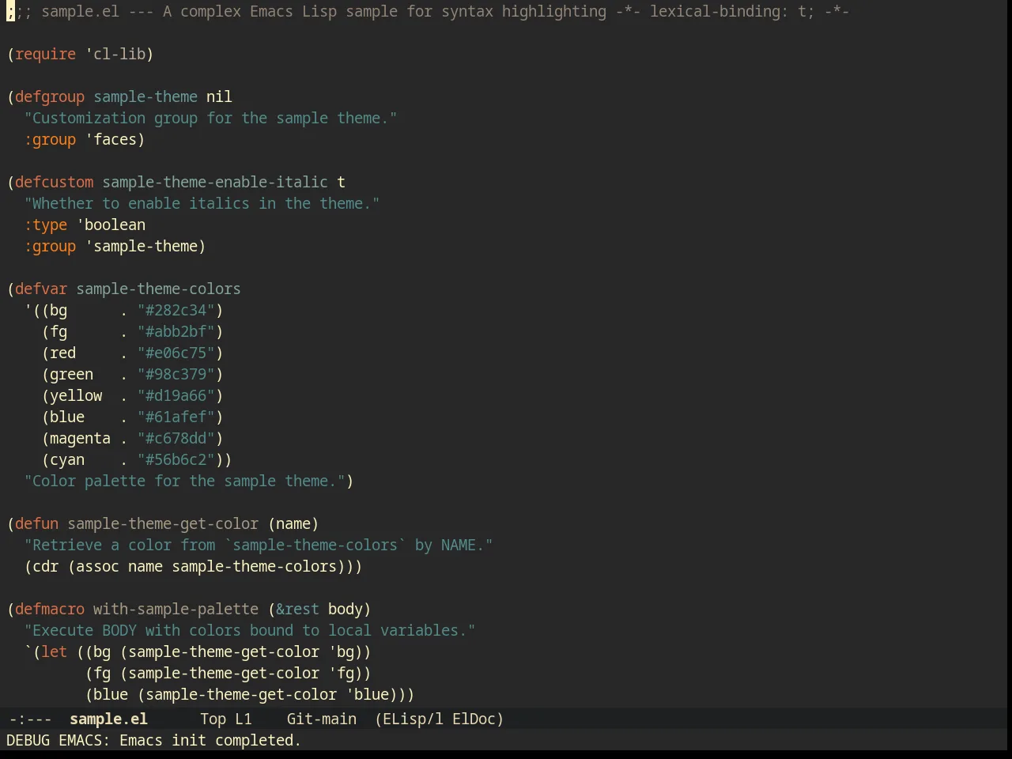This screenshot has width=1012, height=759.
Task: Click 'lexical-binding: t' in header comment
Action: 727,11
